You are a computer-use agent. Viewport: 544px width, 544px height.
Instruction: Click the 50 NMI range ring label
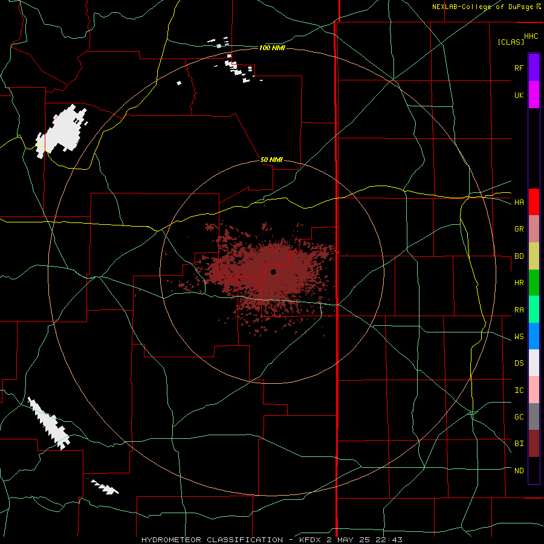pyautogui.click(x=271, y=160)
